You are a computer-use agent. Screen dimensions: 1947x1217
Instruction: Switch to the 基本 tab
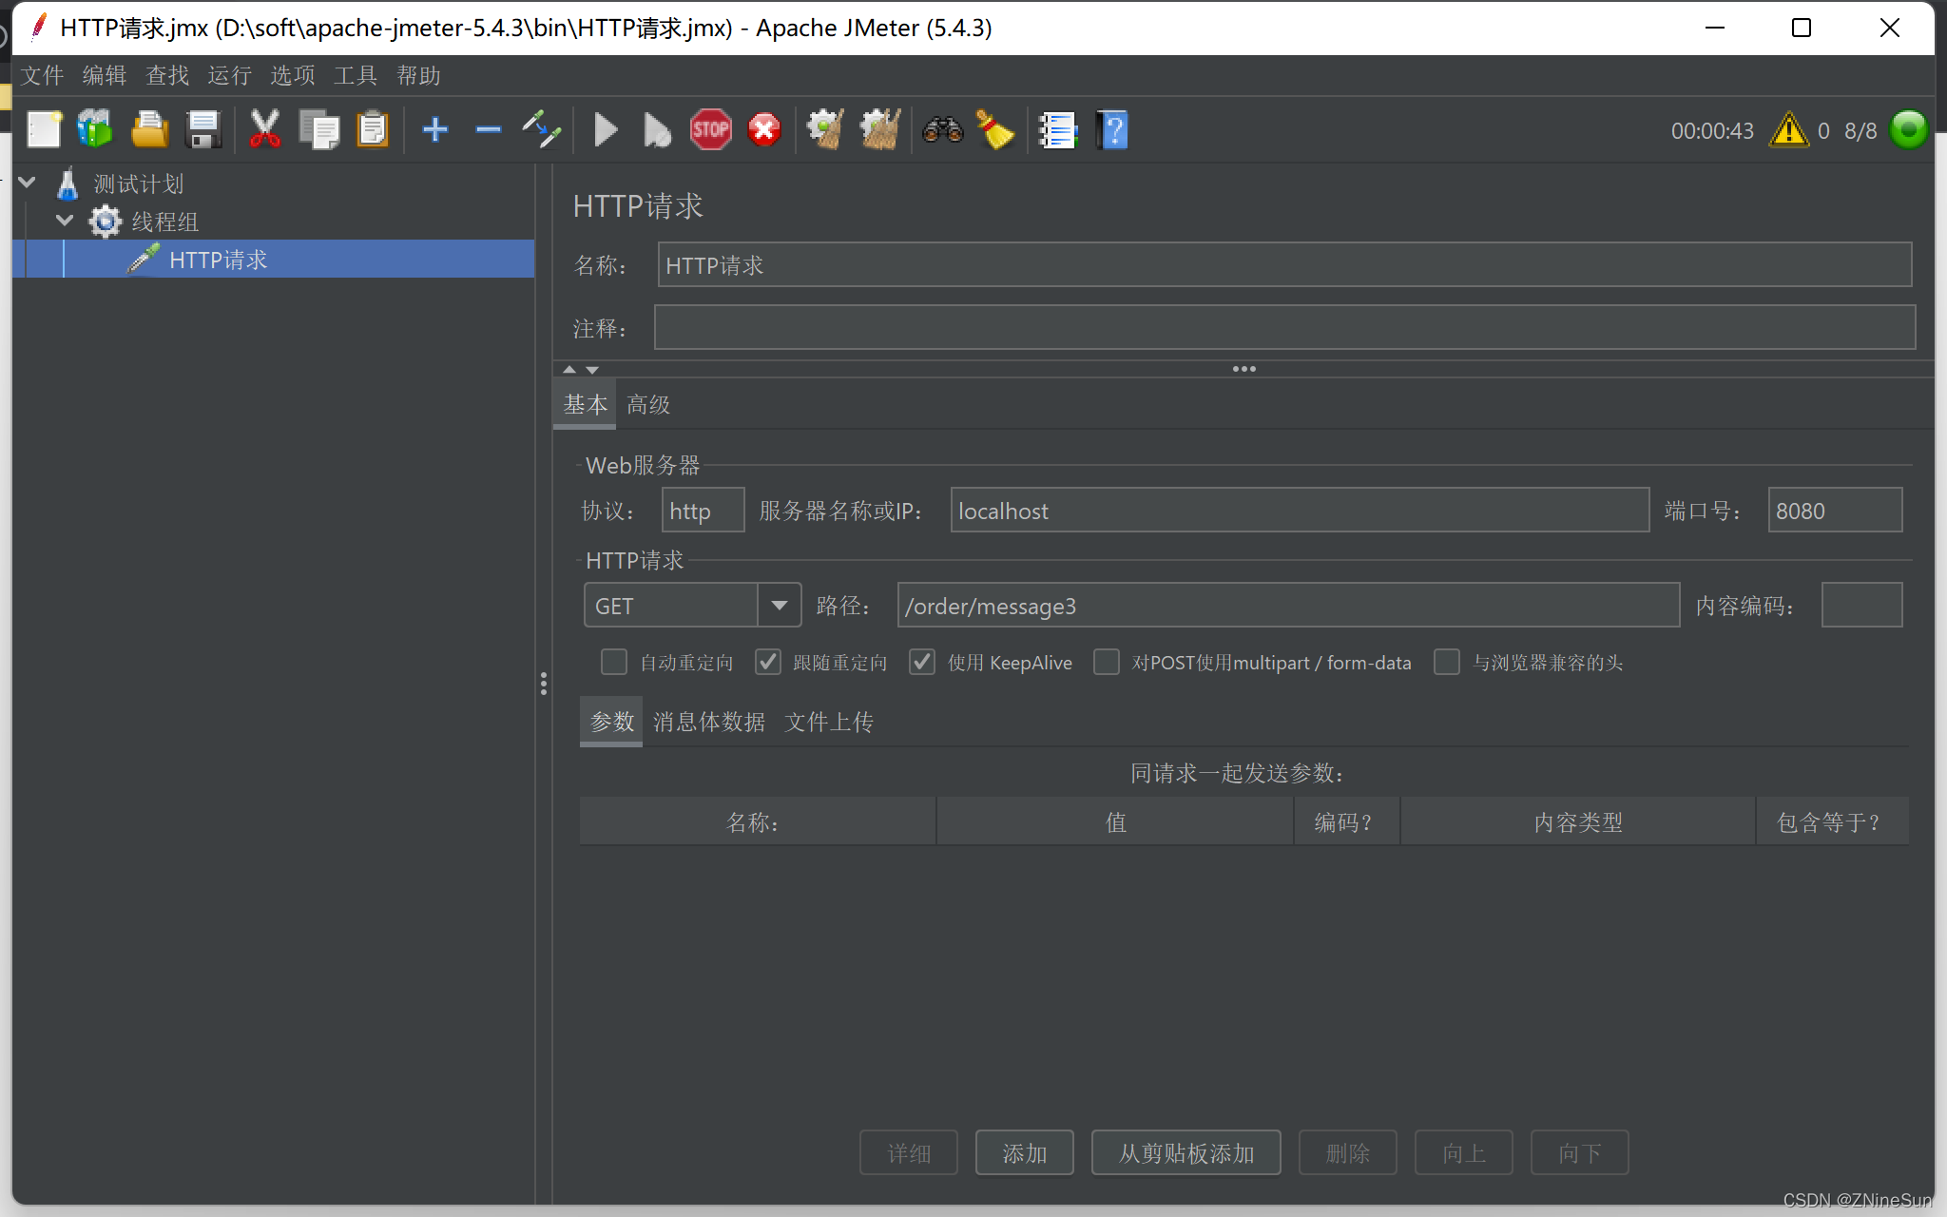(585, 404)
